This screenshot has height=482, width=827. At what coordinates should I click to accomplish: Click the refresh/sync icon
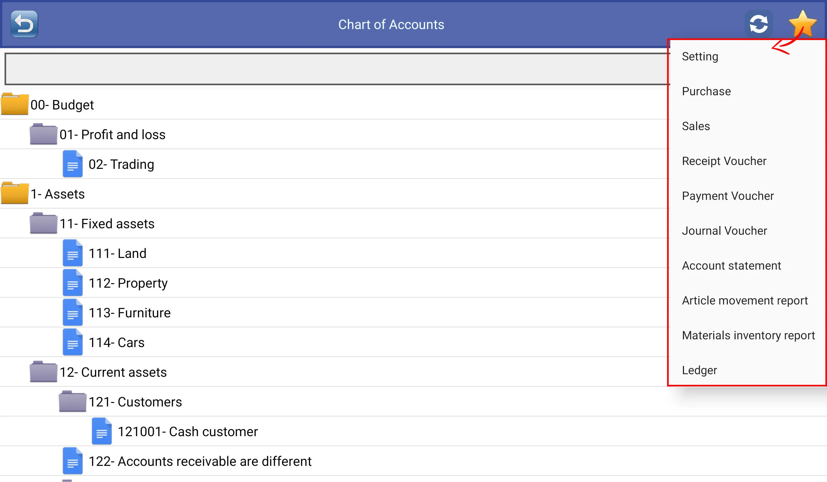click(x=759, y=24)
